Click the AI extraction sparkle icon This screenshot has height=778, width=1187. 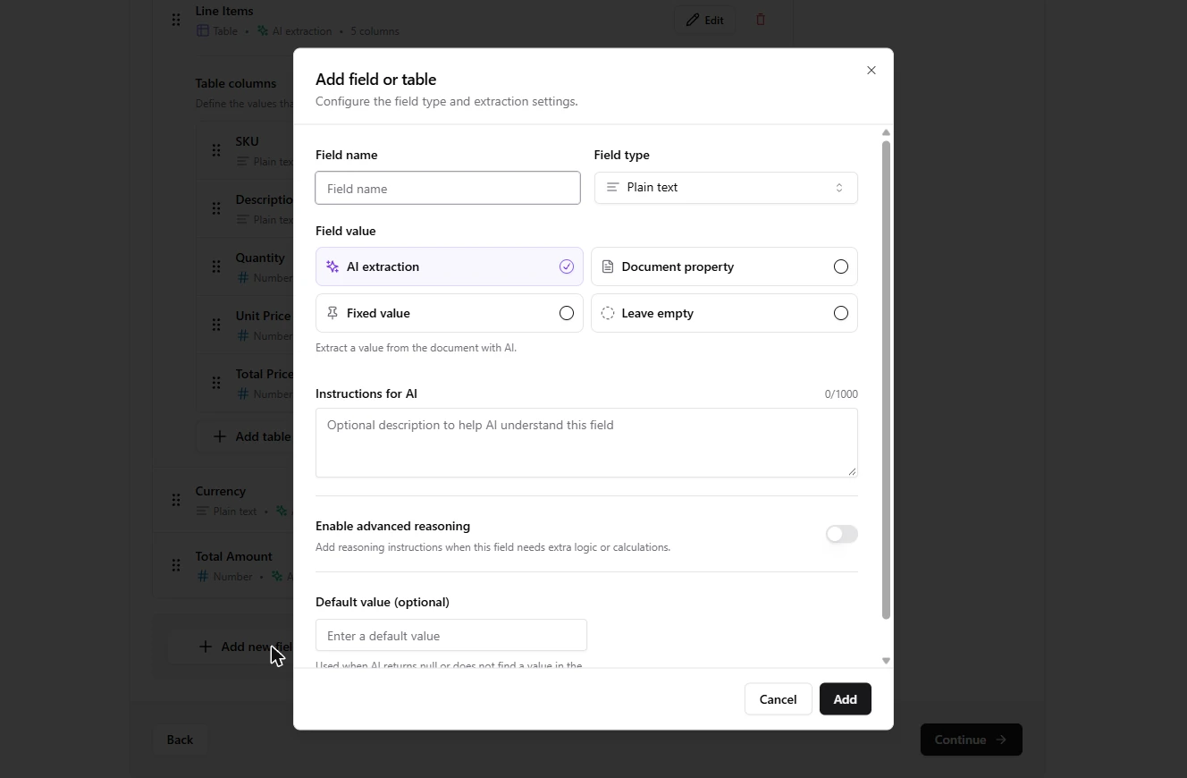tap(333, 266)
